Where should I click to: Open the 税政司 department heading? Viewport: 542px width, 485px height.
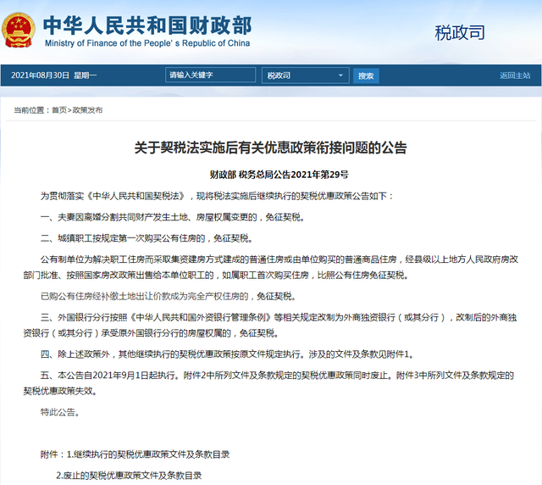460,33
